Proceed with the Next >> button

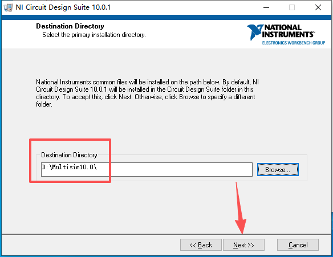[243, 245]
